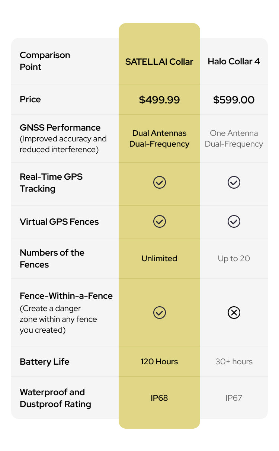Click the 120 Hours battery value
279x451 pixels.
click(159, 362)
